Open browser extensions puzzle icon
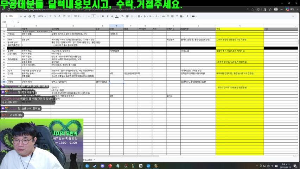The height and width of the screenshot is (169, 300). click(x=258, y=9)
